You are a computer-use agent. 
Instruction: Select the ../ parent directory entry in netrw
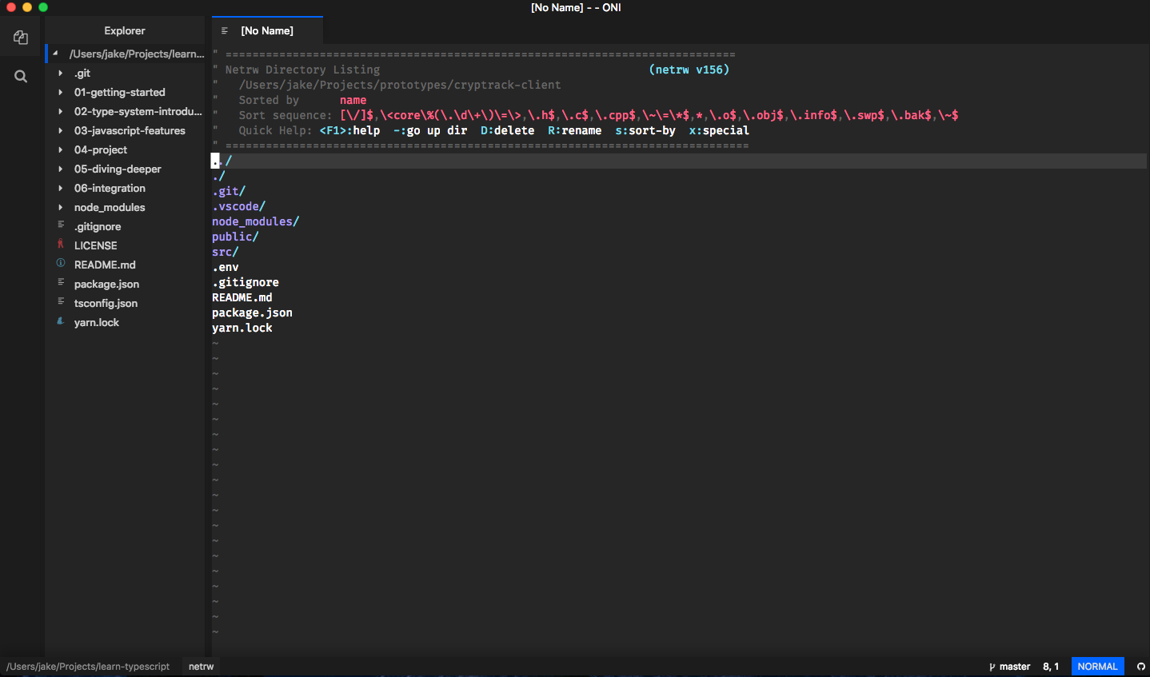(x=222, y=161)
